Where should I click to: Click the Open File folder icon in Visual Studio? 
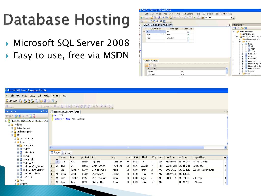point(152,18)
